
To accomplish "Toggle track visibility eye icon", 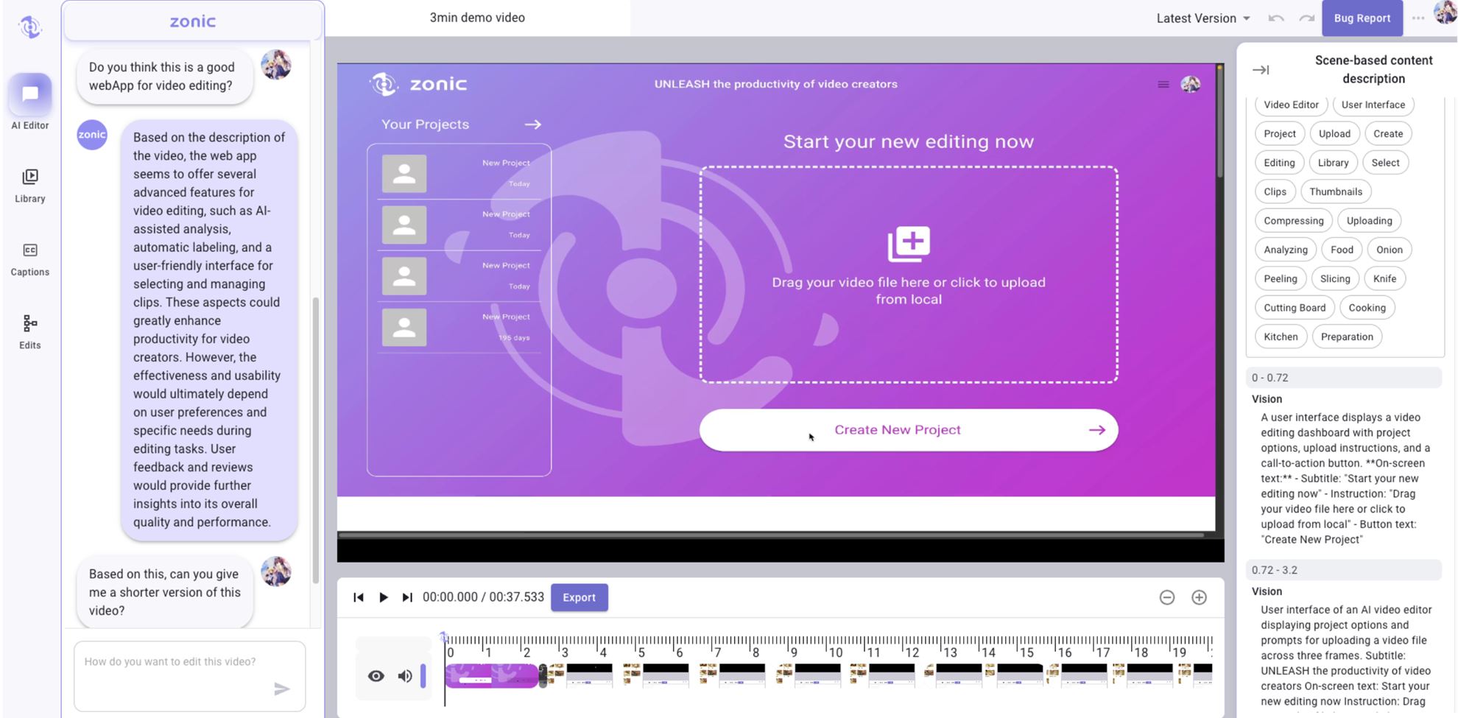I will pos(376,676).
